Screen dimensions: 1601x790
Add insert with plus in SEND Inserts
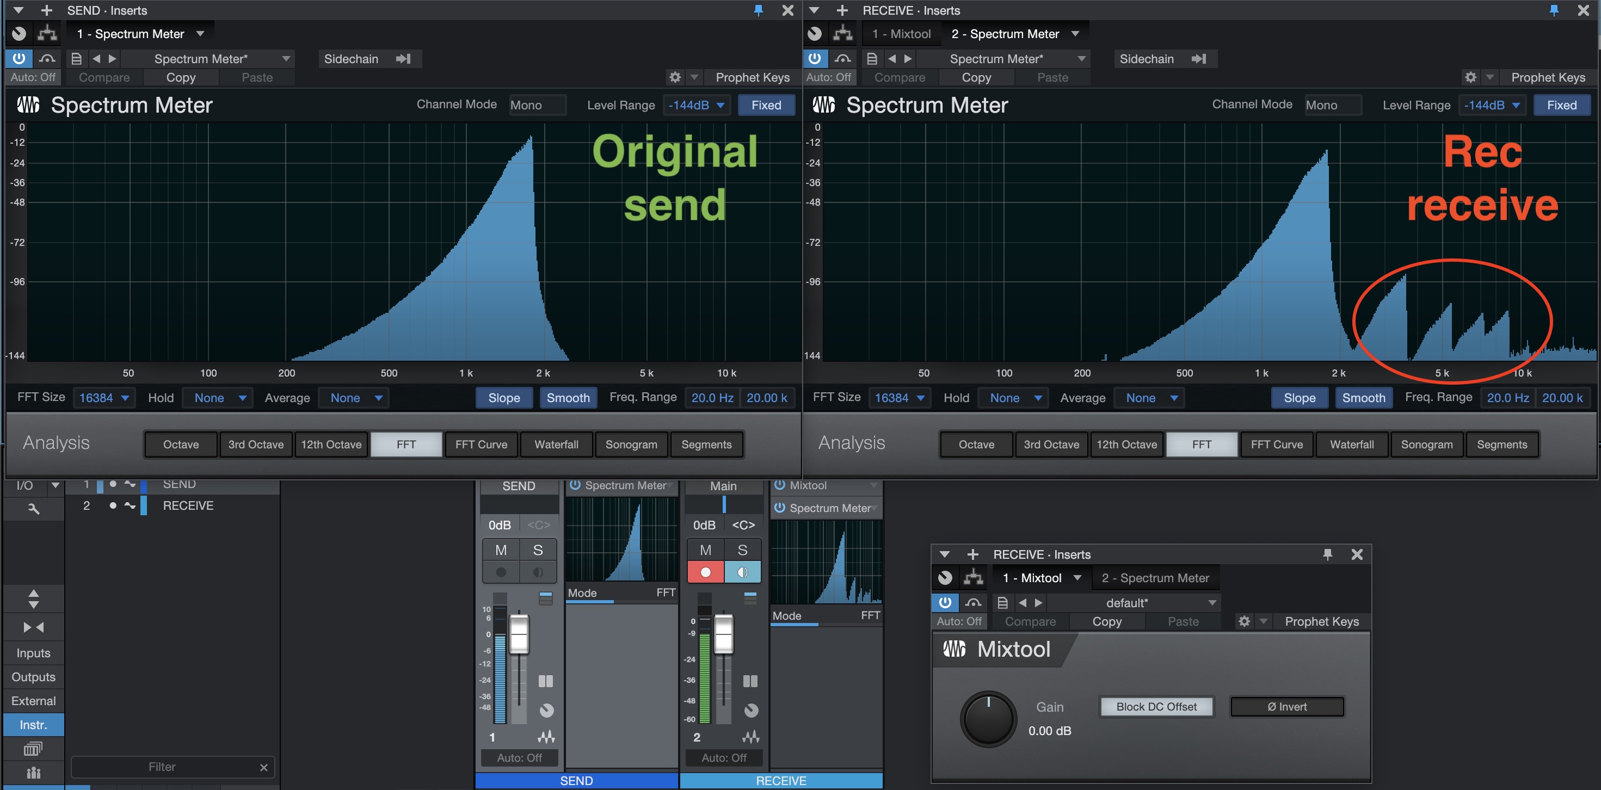[x=47, y=10]
